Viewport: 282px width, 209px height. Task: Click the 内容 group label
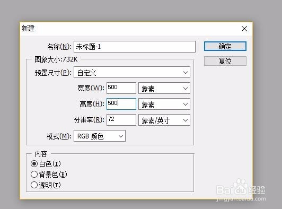pos(41,154)
